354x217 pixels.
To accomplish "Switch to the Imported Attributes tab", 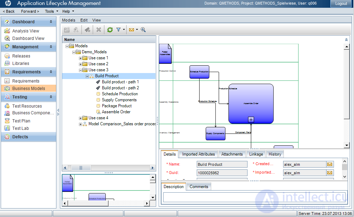I will click(199, 154).
